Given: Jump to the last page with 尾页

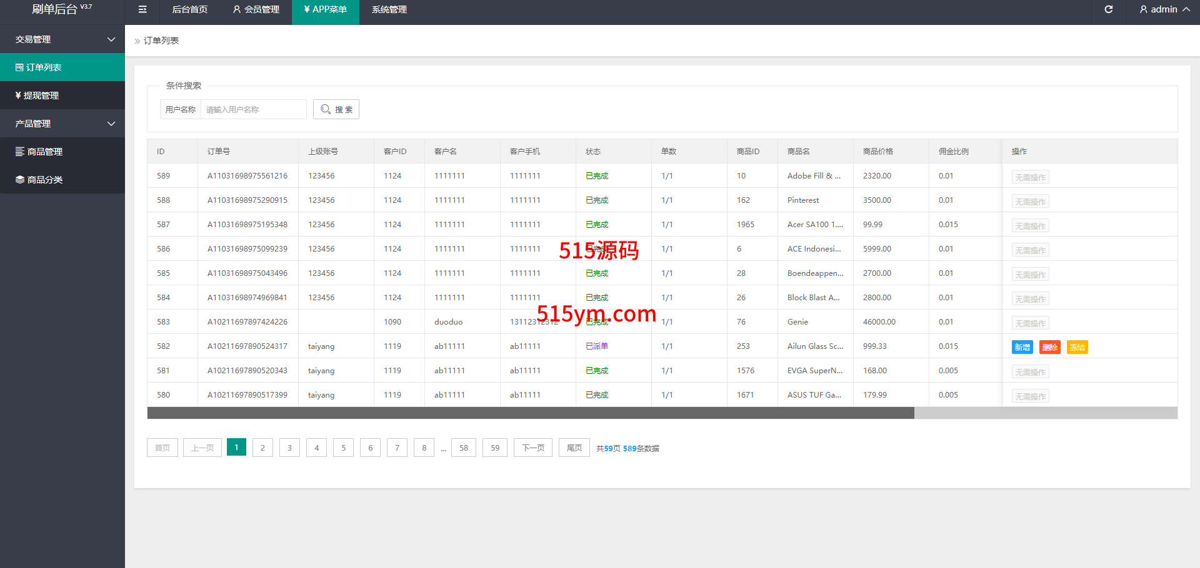Looking at the screenshot, I should tap(574, 448).
